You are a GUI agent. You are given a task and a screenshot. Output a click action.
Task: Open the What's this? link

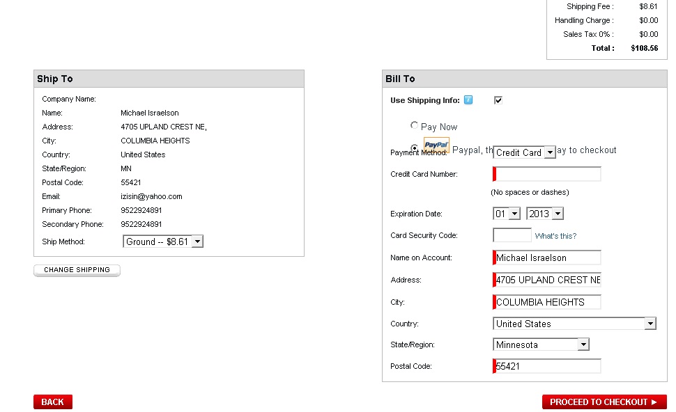coord(555,236)
